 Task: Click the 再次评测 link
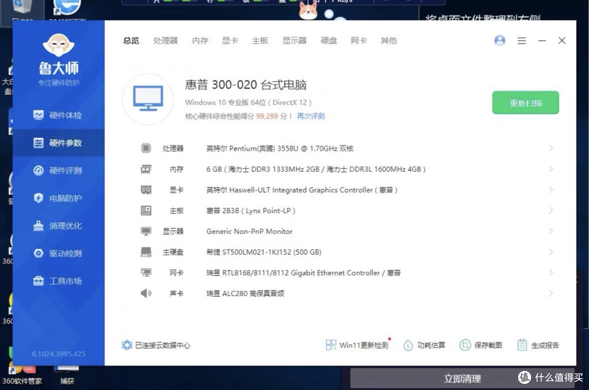coord(311,116)
